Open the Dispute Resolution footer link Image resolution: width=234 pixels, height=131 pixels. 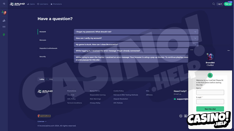(121, 99)
